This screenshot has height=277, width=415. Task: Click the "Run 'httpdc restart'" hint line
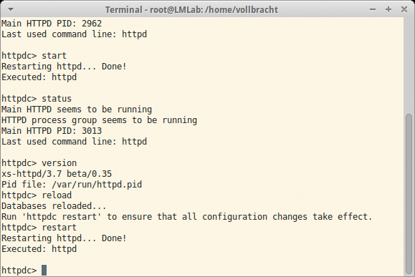(x=187, y=217)
